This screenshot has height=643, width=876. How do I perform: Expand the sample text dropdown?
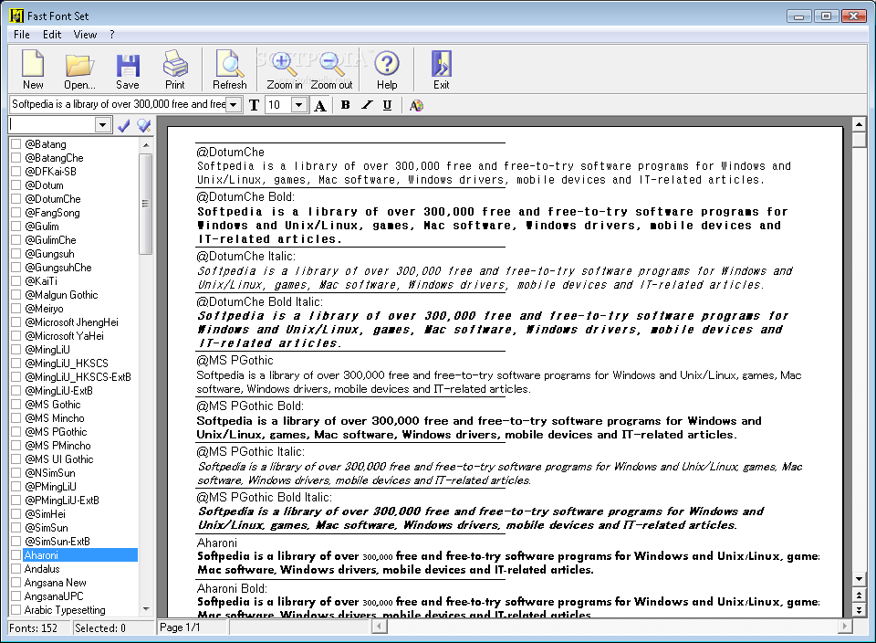(x=234, y=104)
